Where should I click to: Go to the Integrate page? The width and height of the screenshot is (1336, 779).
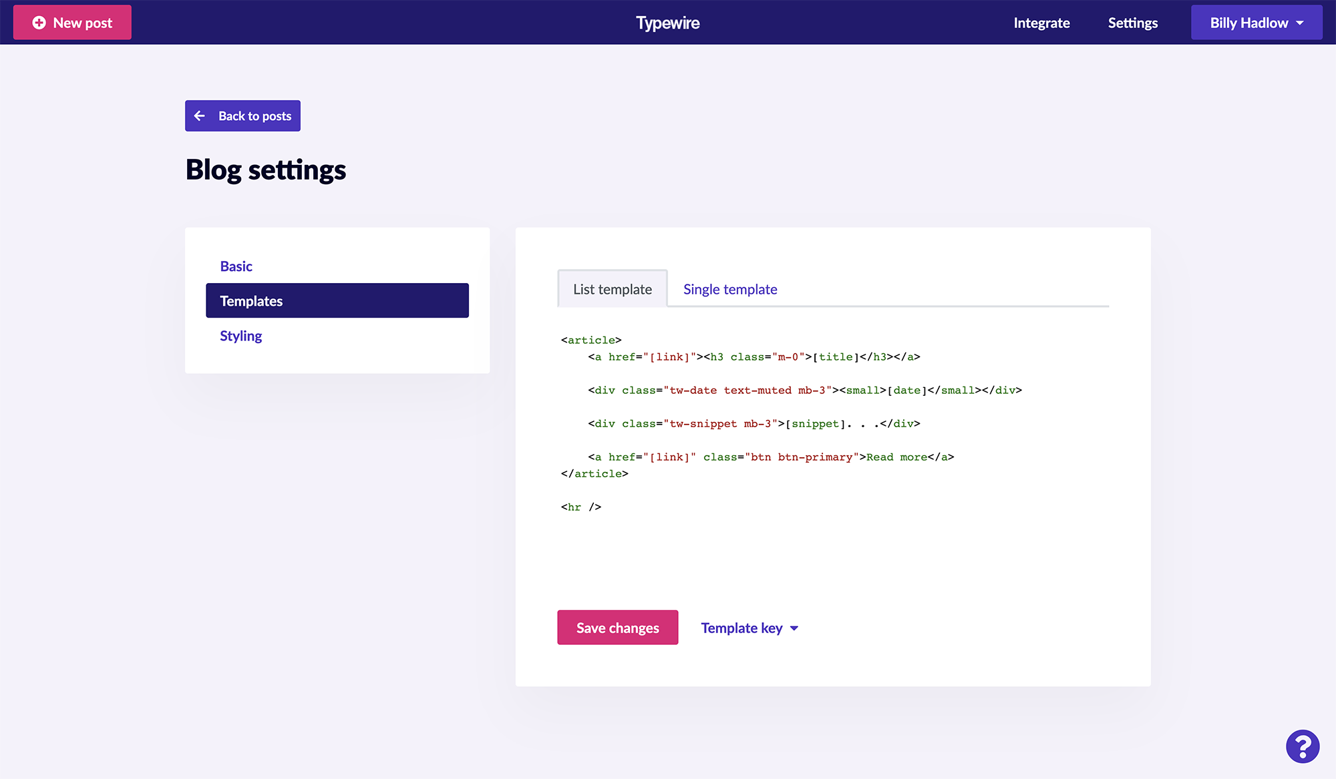(1041, 23)
